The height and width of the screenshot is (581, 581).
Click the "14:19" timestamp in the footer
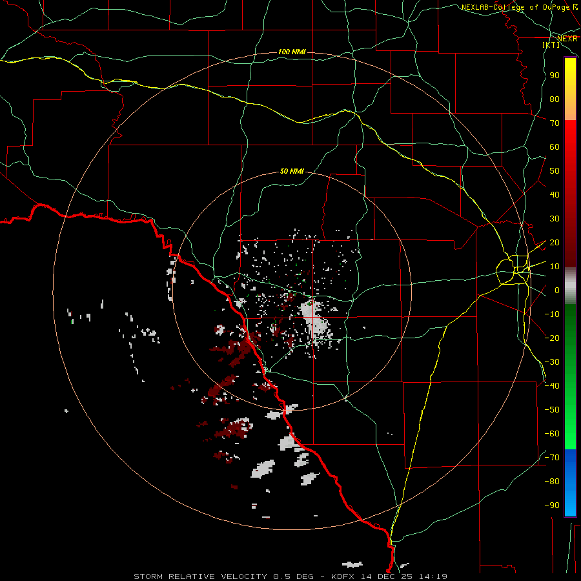[x=433, y=576]
